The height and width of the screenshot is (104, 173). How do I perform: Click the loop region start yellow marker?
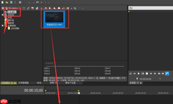[x=46, y=91]
